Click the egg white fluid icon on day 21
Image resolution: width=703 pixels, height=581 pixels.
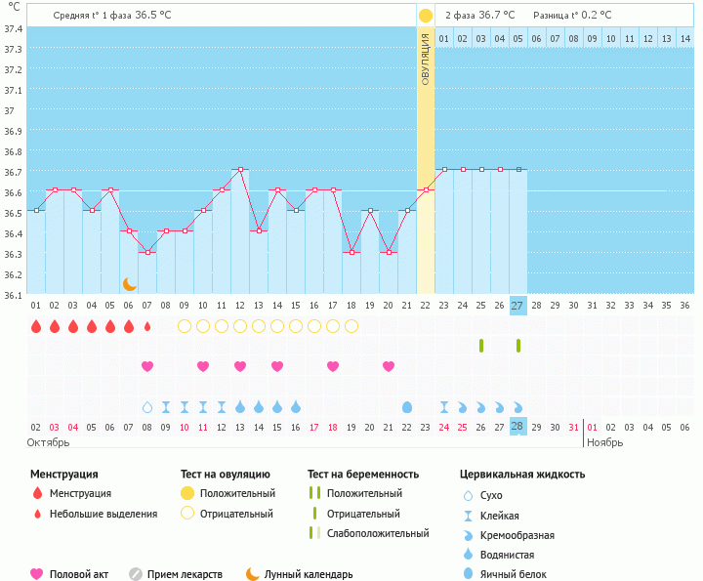(407, 406)
